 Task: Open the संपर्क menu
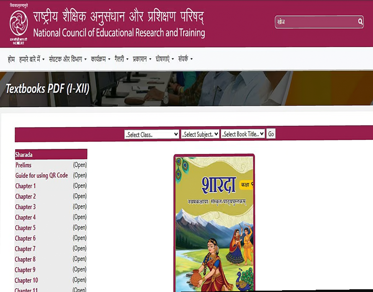(182, 59)
